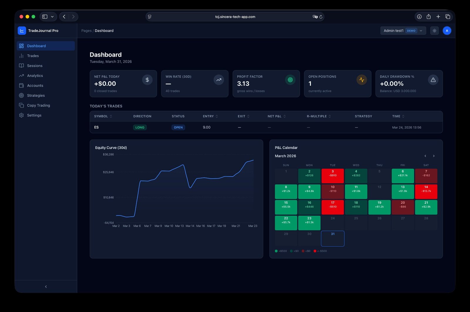Click the Pages breadcrumb link

tap(86, 30)
